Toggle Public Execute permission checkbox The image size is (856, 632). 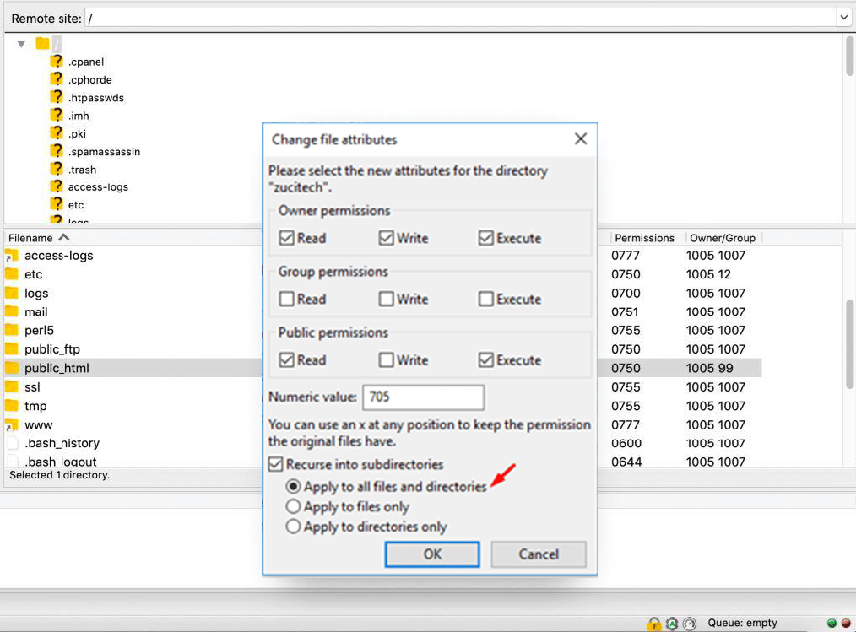486,360
